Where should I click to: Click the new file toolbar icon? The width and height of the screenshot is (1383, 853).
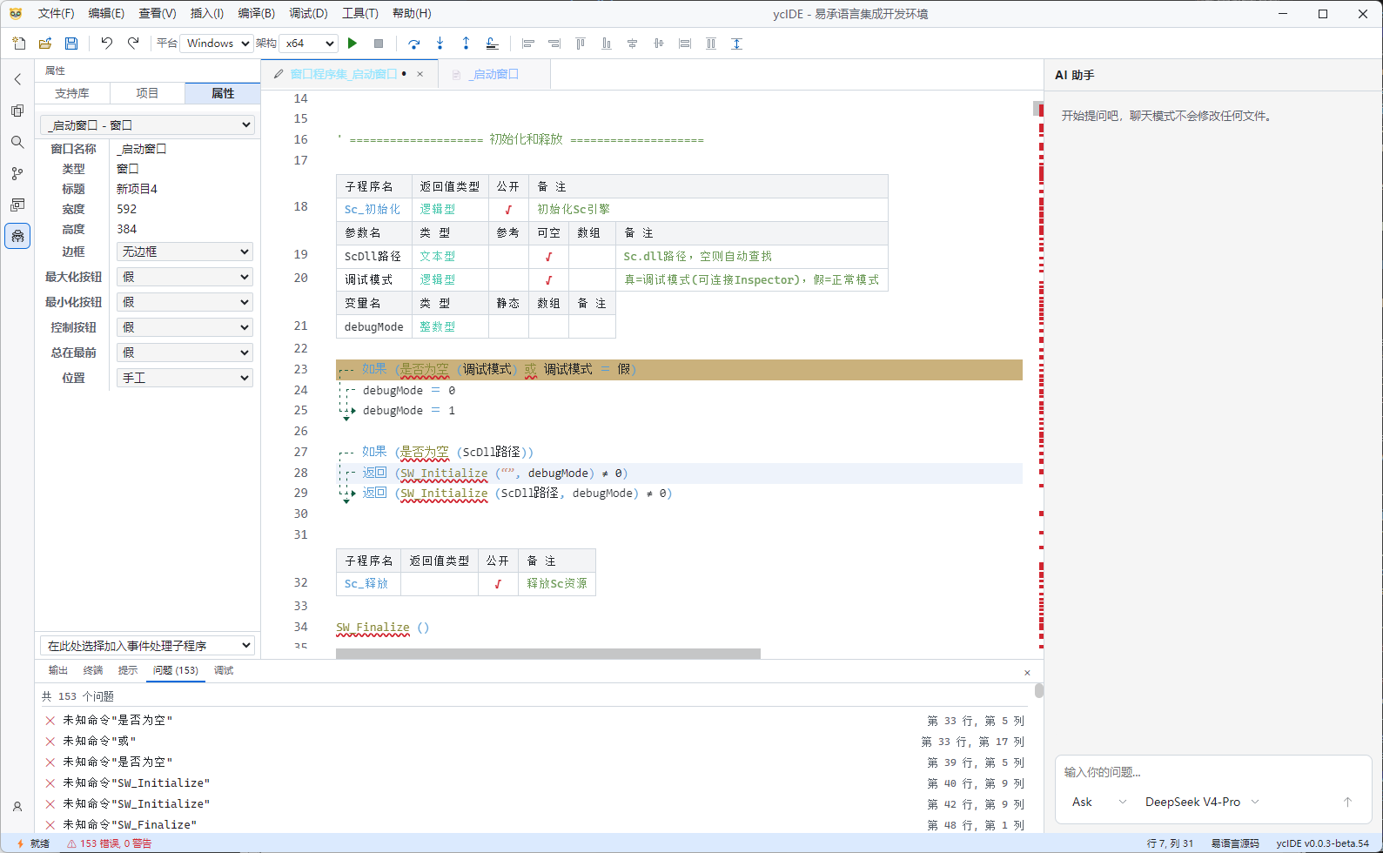point(19,44)
